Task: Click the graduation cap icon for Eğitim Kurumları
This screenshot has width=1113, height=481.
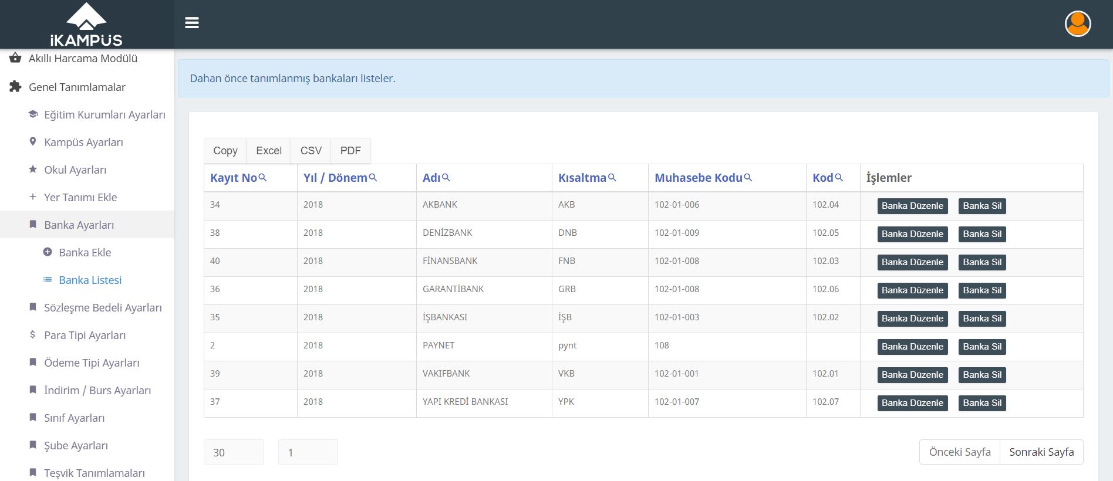Action: click(33, 114)
